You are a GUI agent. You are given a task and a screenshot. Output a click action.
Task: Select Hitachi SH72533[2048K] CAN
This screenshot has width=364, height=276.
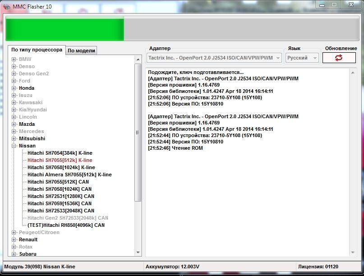pyautogui.click(x=61, y=211)
